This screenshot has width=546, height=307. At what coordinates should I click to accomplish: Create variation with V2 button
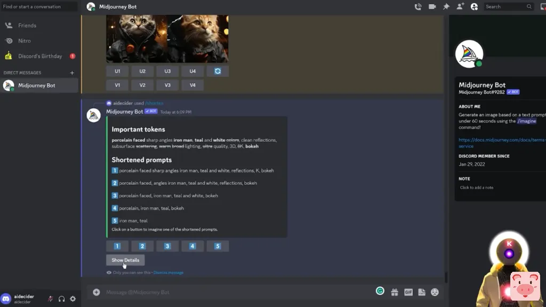point(142,85)
